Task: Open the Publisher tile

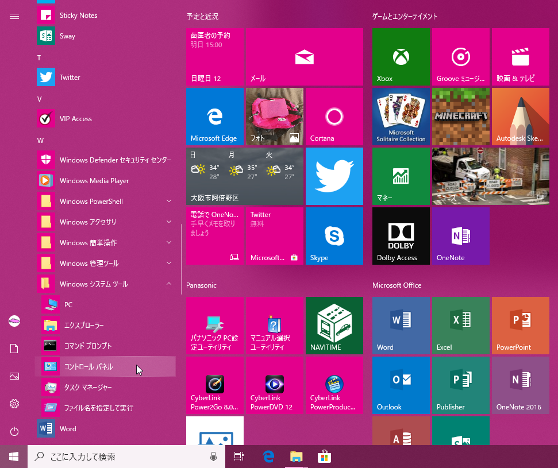Action: pos(460,385)
